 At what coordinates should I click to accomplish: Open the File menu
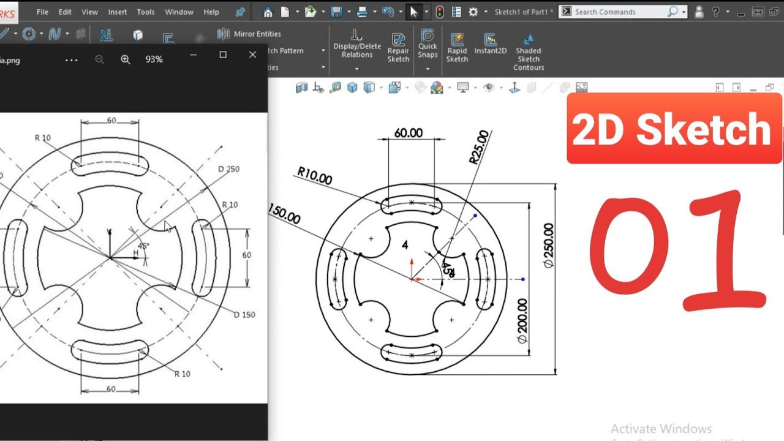coord(42,12)
